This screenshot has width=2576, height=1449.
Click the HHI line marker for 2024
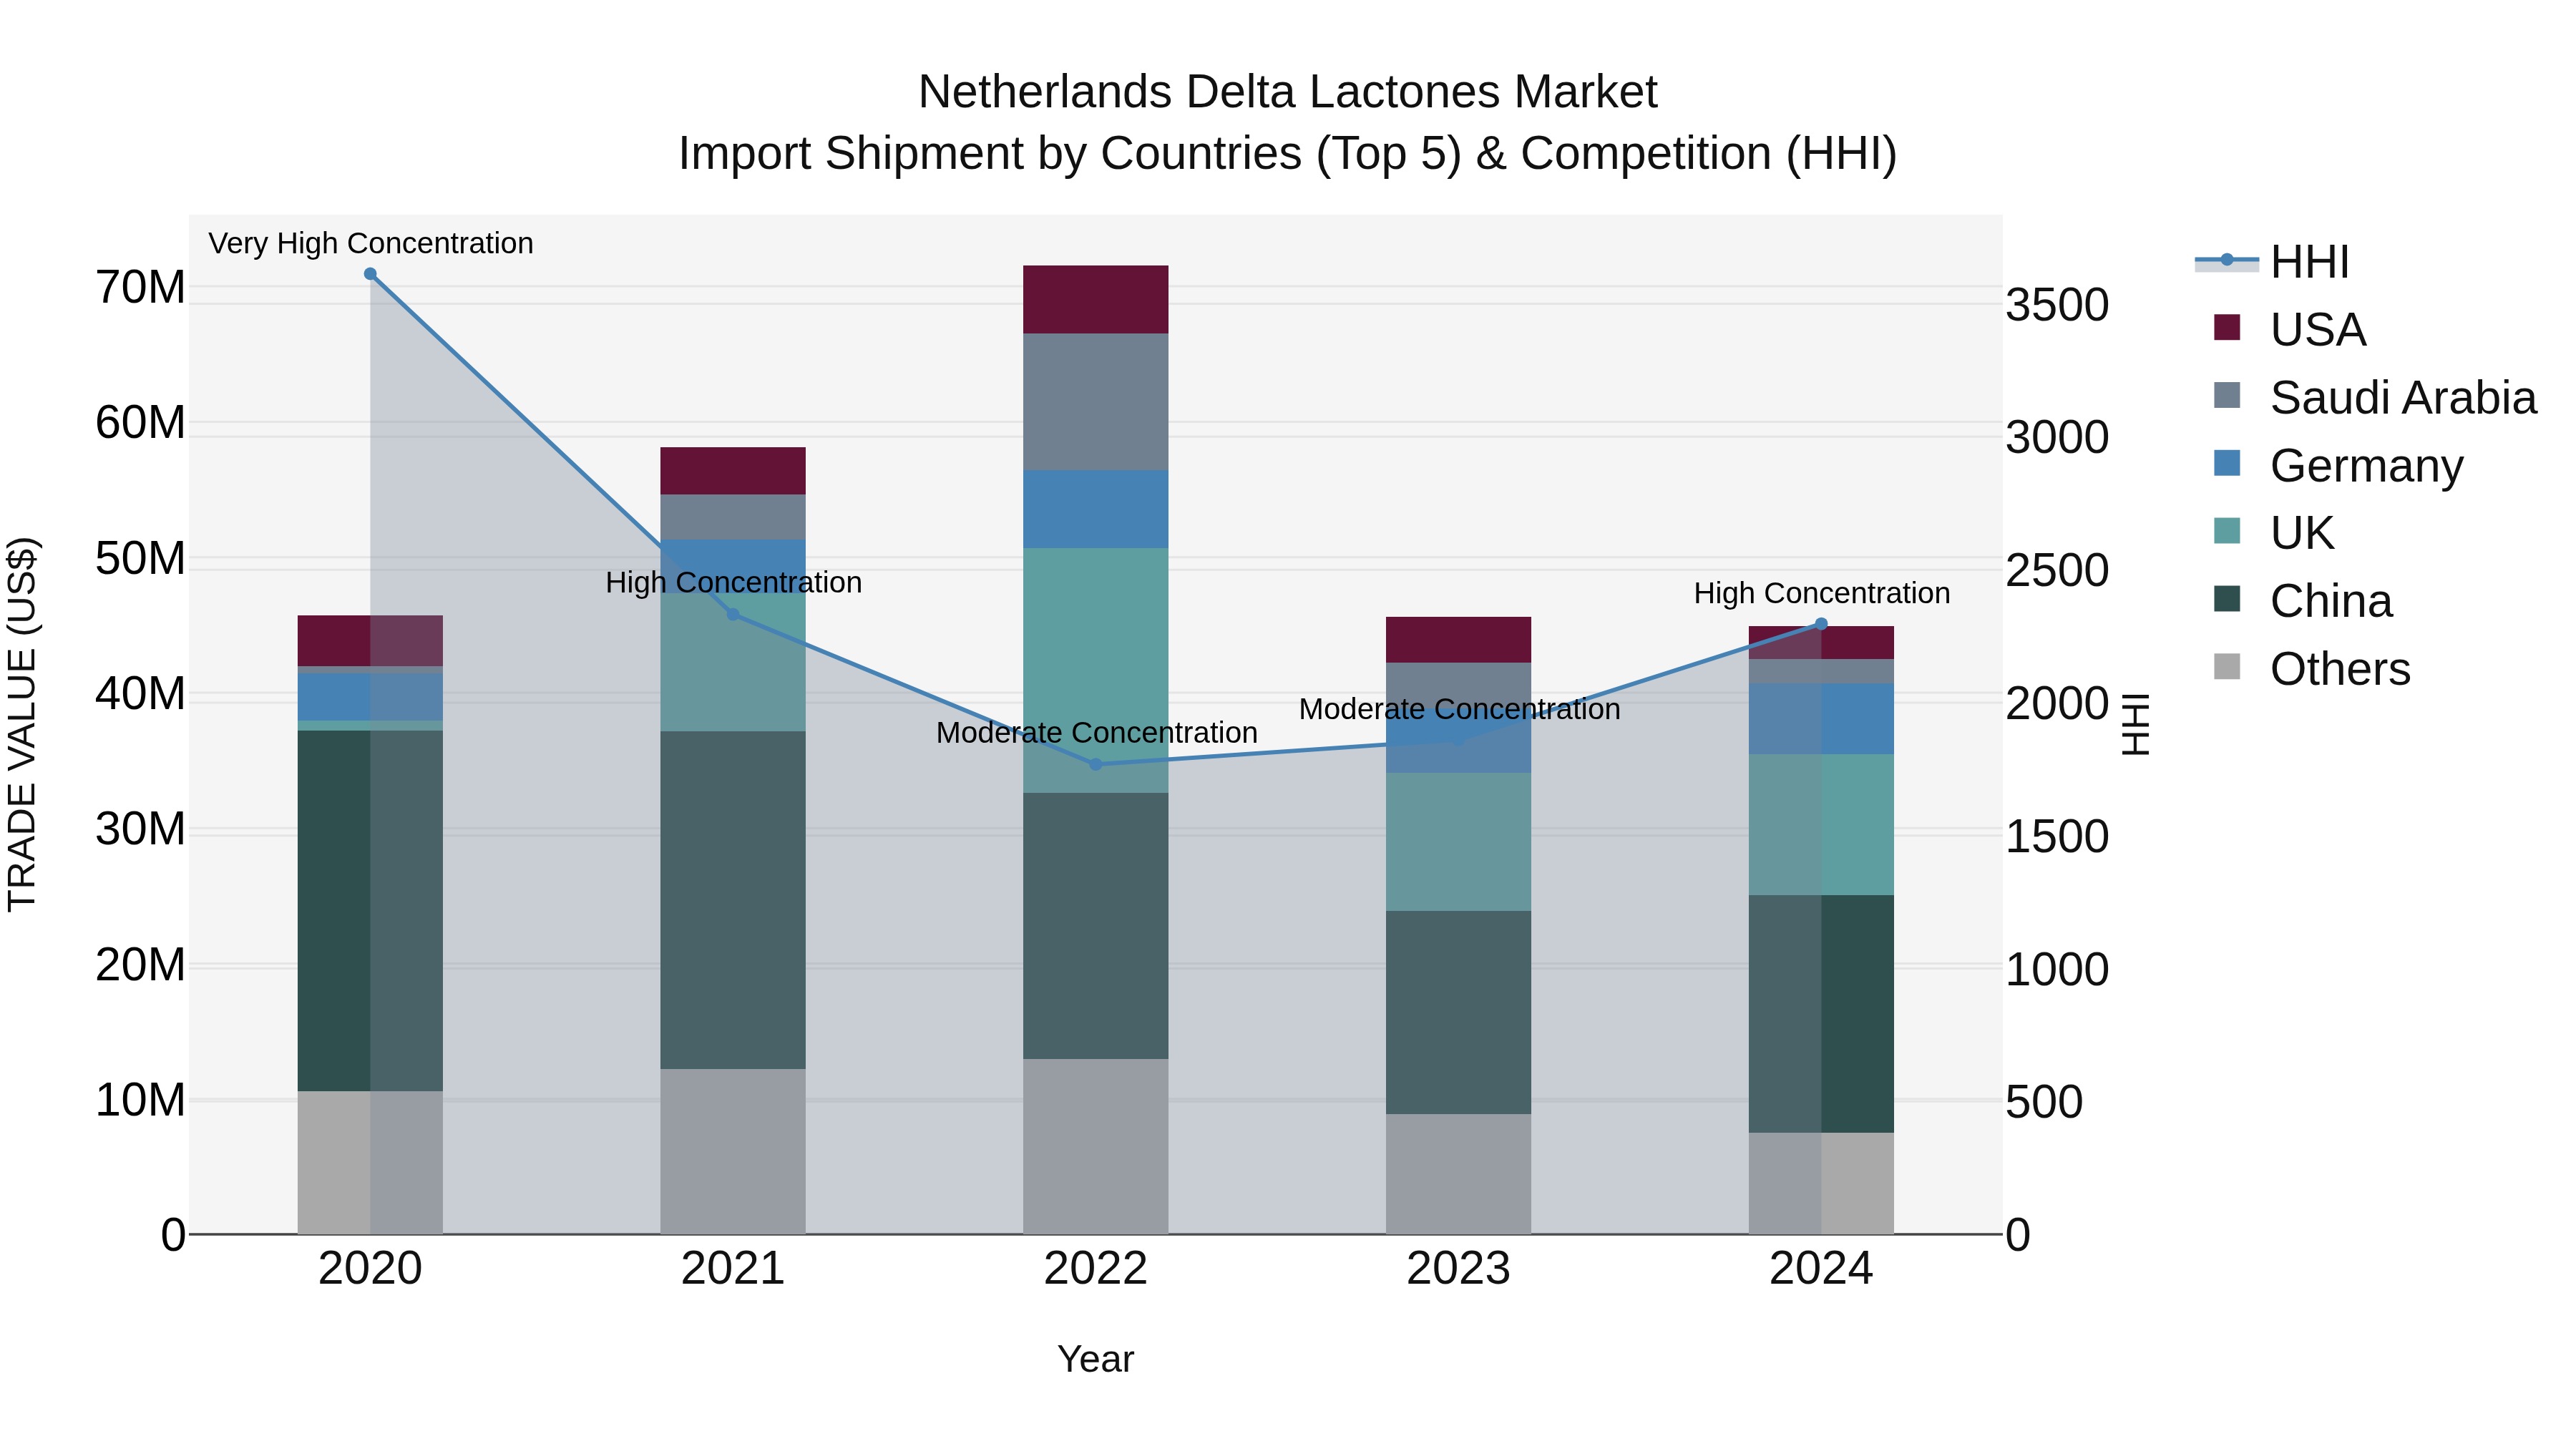1821,624
